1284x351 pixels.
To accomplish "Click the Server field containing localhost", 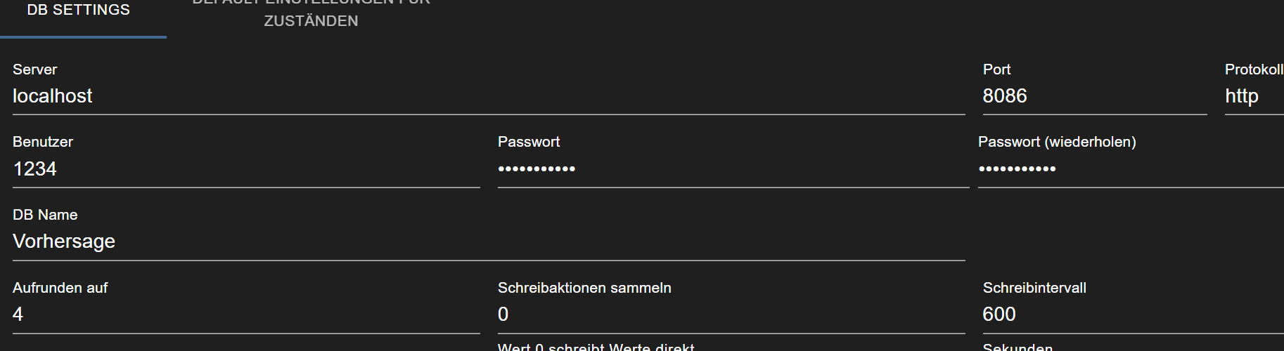I will pos(488,96).
